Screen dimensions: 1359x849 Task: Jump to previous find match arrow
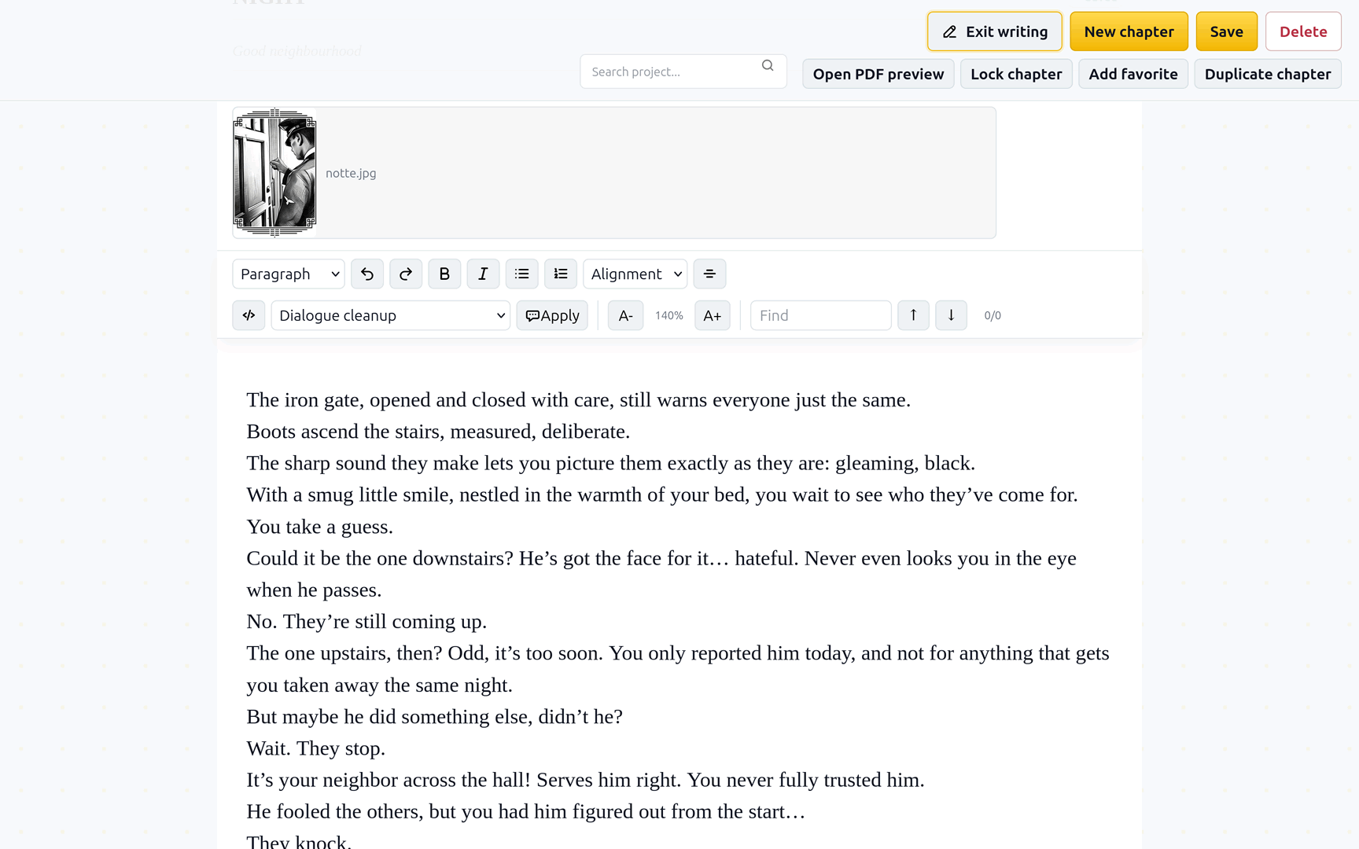[x=913, y=315]
